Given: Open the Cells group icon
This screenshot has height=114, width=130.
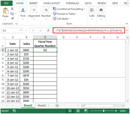Looking at the screenshot, I should click(92, 10).
